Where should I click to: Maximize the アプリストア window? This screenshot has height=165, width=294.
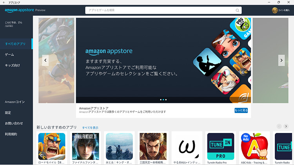point(279,2)
